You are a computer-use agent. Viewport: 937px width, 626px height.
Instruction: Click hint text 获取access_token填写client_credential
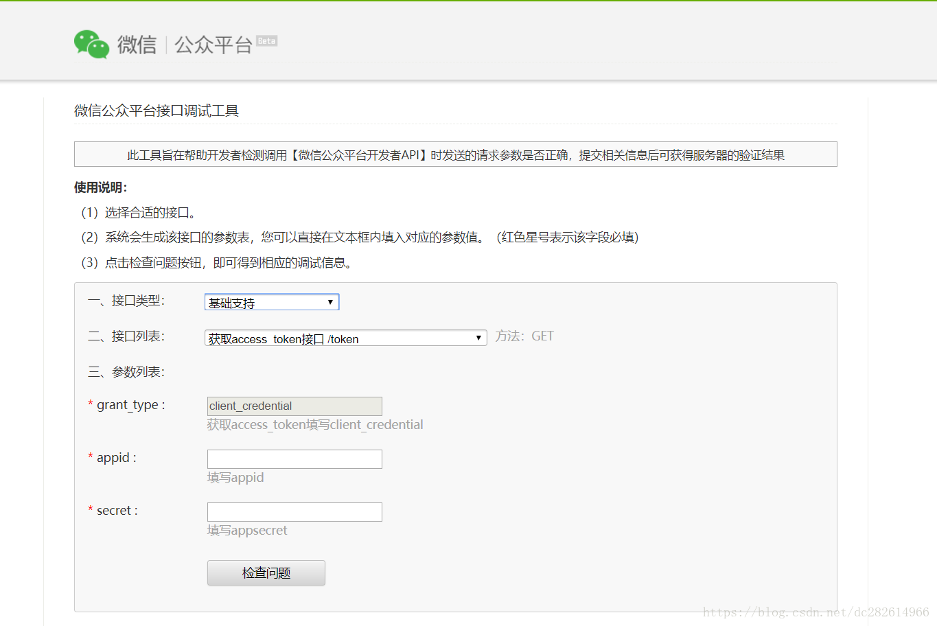pos(315,425)
